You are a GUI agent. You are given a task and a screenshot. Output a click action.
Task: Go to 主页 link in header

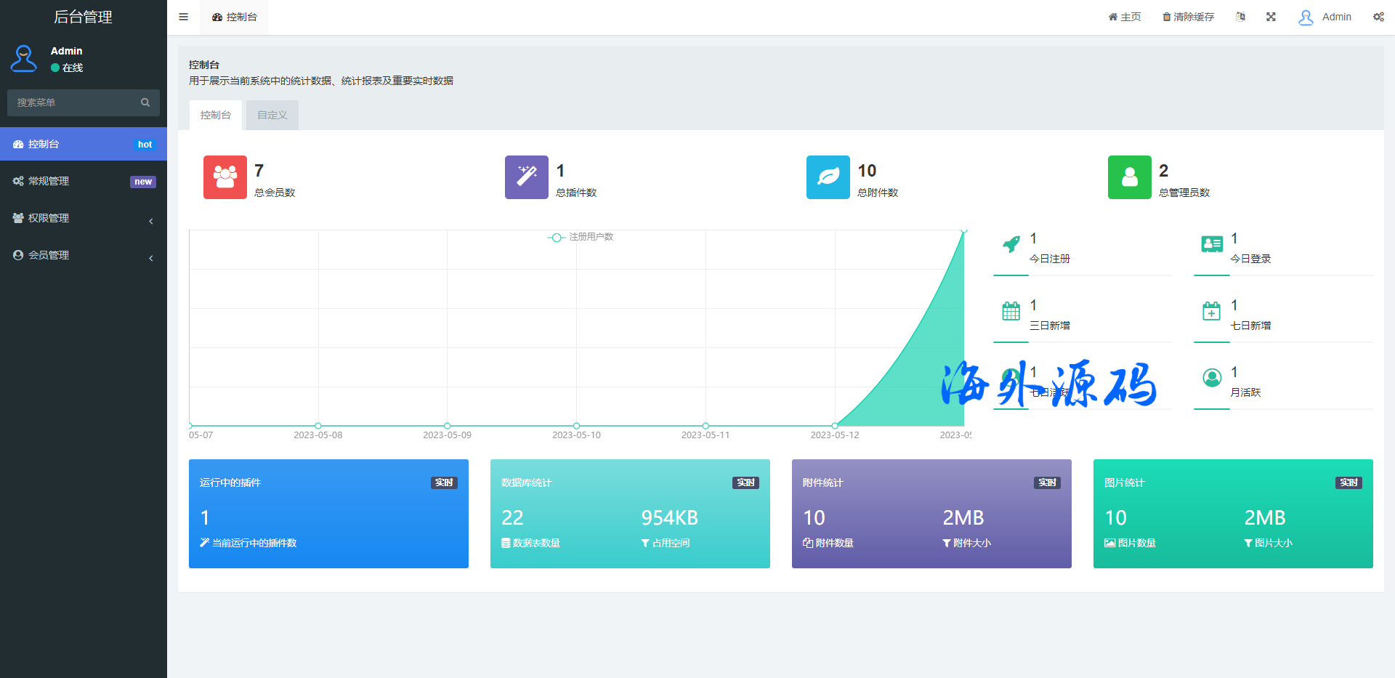[1124, 17]
